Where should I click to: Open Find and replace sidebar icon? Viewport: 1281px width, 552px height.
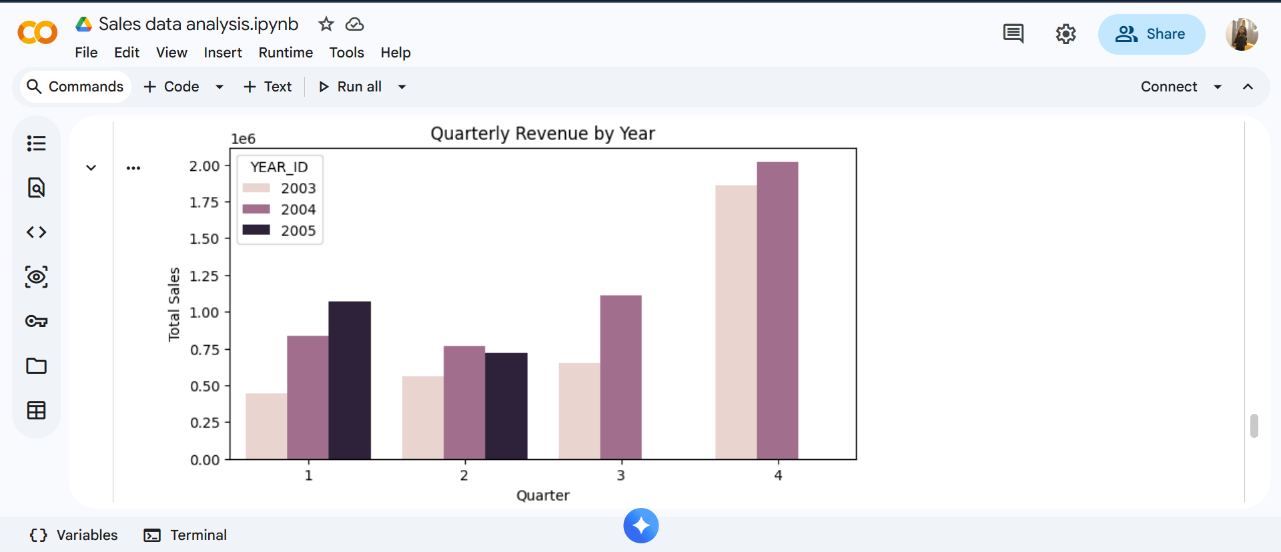tap(36, 188)
